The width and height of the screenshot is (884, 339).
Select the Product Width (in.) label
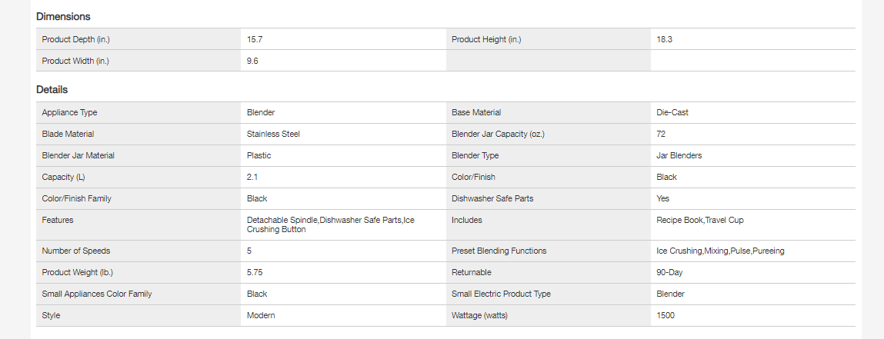pyautogui.click(x=71, y=61)
